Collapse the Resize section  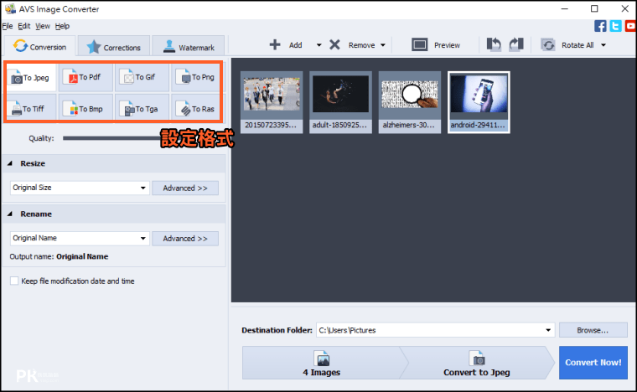(x=10, y=163)
